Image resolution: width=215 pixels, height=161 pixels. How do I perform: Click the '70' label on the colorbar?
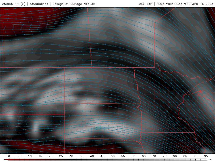tap(154, 156)
